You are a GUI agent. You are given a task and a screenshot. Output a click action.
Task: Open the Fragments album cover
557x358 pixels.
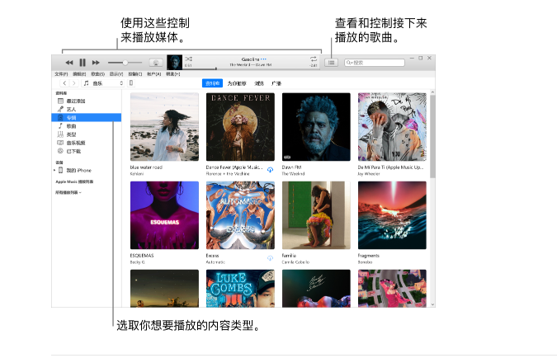tap(392, 215)
